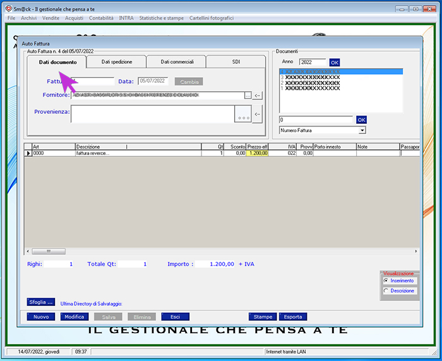Image resolution: width=442 pixels, height=361 pixels.
Task: Select document 3 in the Documenti list
Action: coord(341,77)
